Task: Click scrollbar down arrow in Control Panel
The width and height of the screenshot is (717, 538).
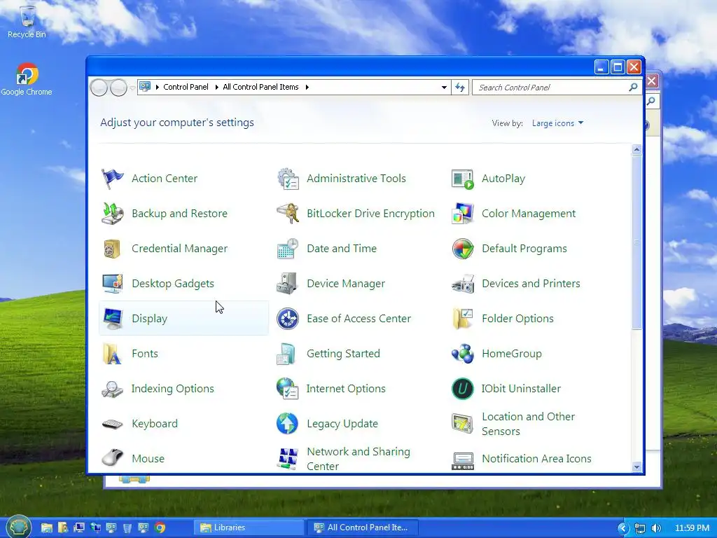Action: point(636,467)
